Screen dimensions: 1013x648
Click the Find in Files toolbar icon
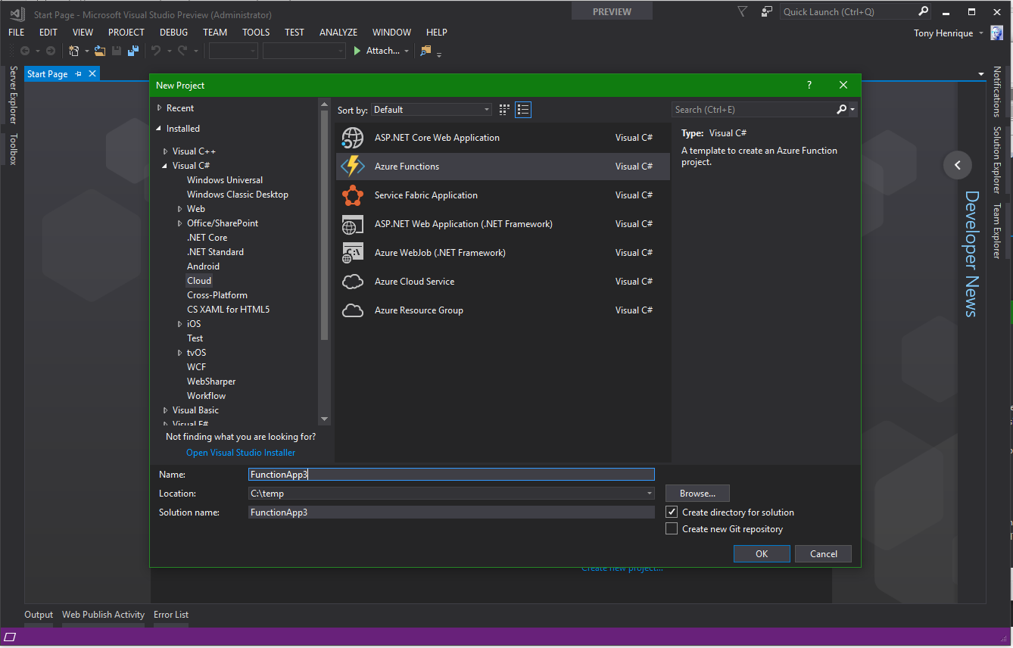(x=425, y=51)
